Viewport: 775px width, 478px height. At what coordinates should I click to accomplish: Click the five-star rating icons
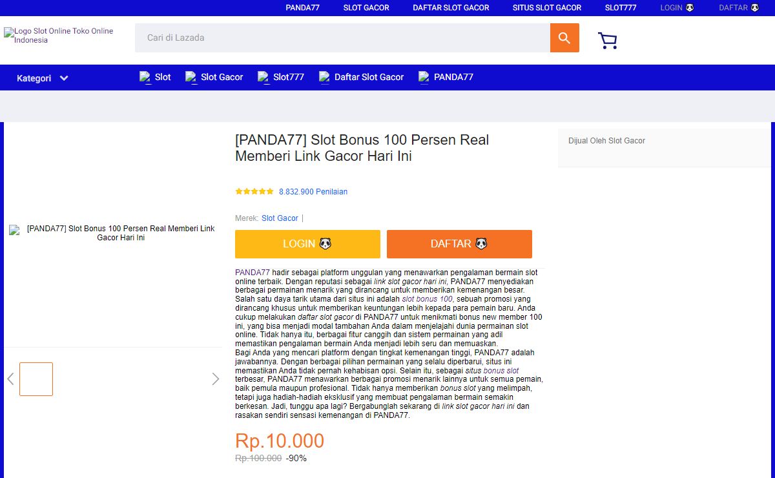pyautogui.click(x=254, y=192)
